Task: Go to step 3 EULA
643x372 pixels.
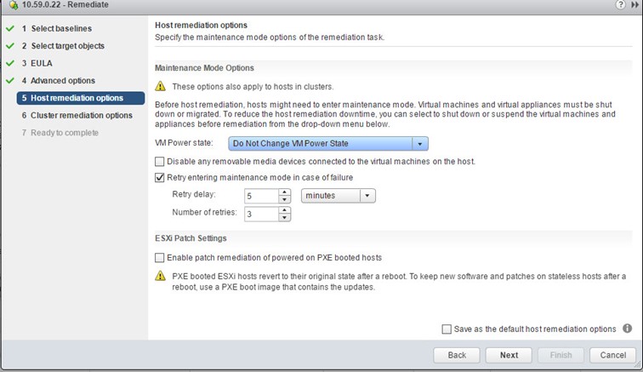Action: click(37, 63)
